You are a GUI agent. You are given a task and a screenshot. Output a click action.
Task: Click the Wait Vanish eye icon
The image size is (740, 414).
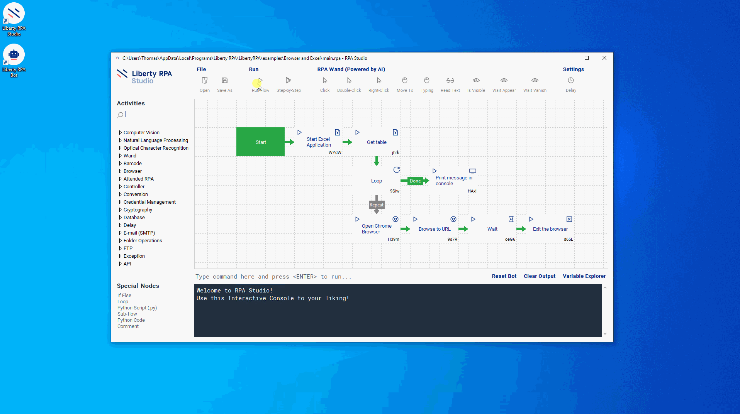pyautogui.click(x=535, y=81)
